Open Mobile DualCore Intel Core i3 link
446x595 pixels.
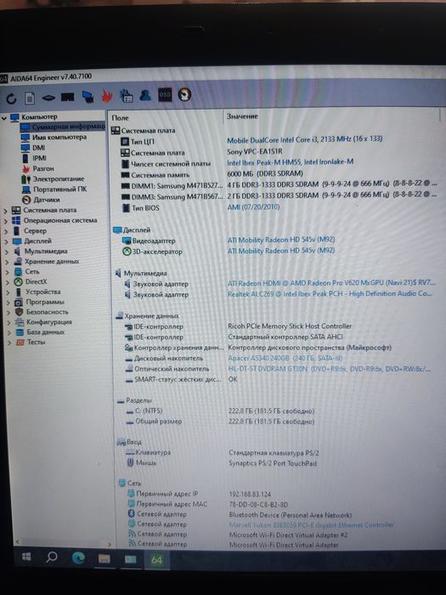coord(304,139)
